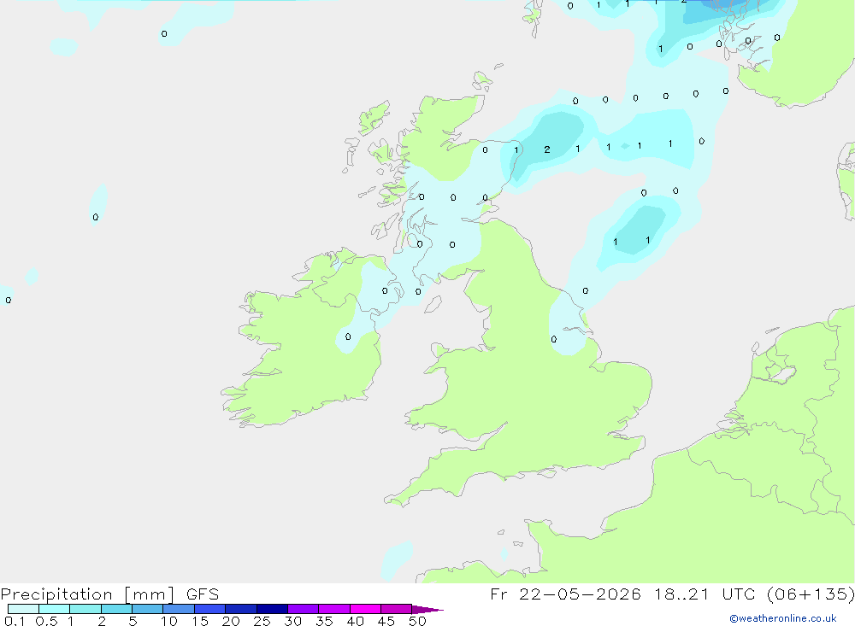This screenshot has height=626, width=855.
Task: Click the 15 mm legend swatch
Action: click(x=209, y=609)
